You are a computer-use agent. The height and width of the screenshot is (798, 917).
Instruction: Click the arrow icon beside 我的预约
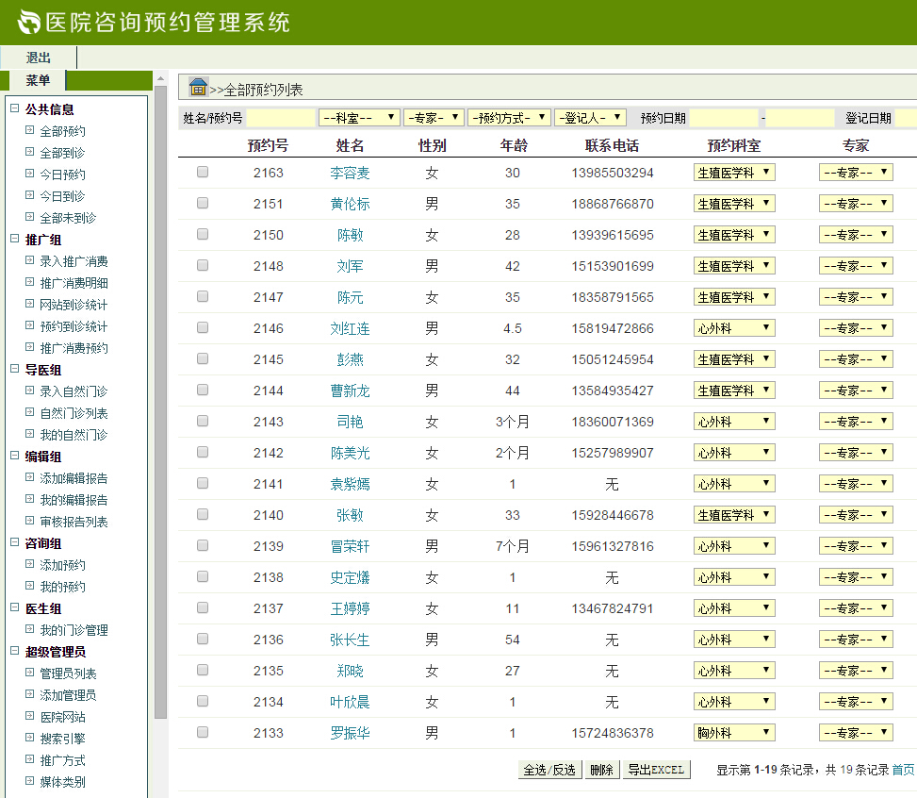30,586
